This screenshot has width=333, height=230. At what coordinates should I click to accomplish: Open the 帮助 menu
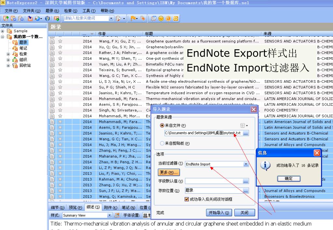(107, 11)
